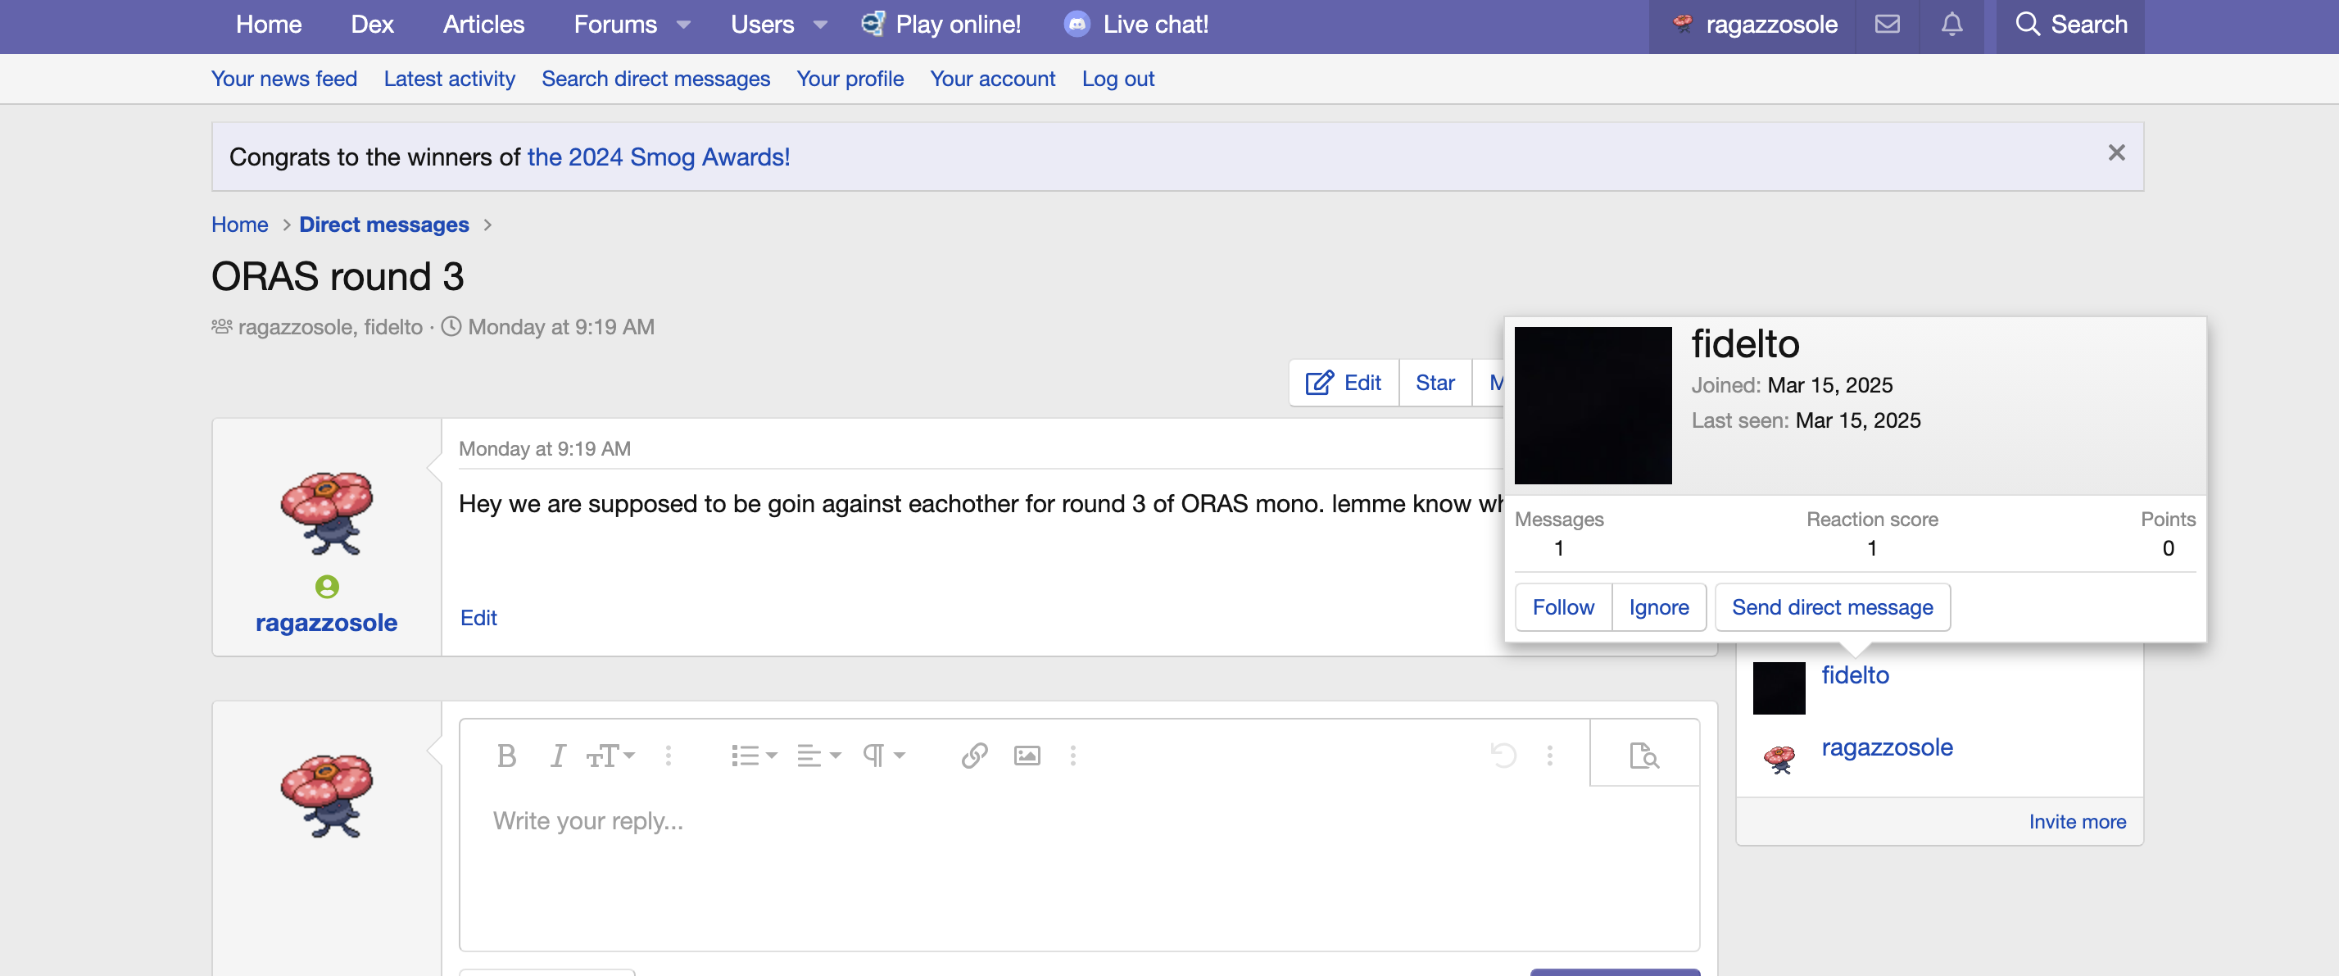Click Log out
Viewport: 2339px width, 976px height.
click(1117, 79)
